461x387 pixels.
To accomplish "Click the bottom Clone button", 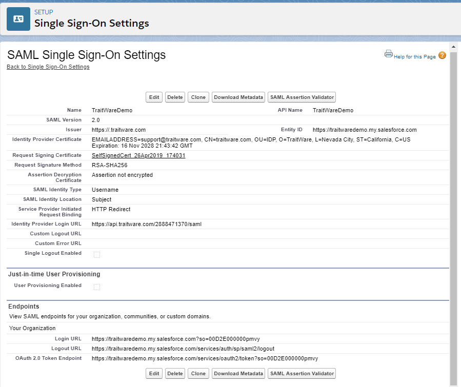I will [198, 374].
